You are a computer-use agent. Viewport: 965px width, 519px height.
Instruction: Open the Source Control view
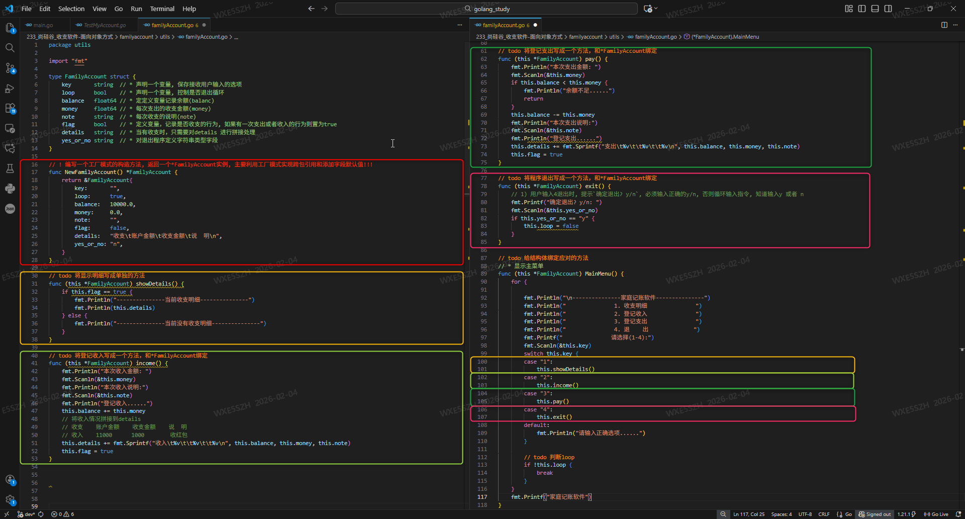[10, 68]
